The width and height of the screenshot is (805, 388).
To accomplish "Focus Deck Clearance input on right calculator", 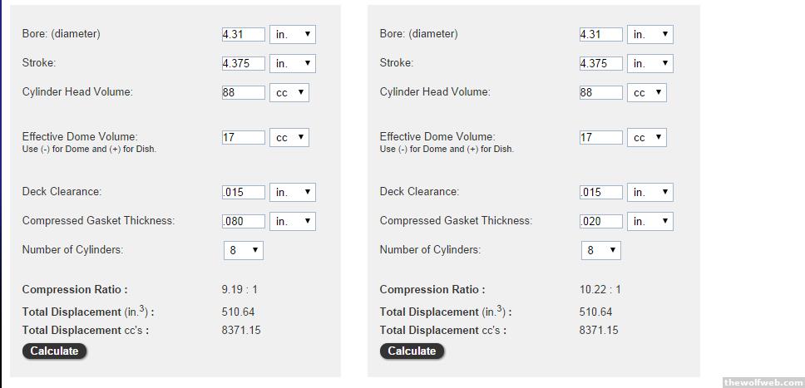I will point(601,192).
